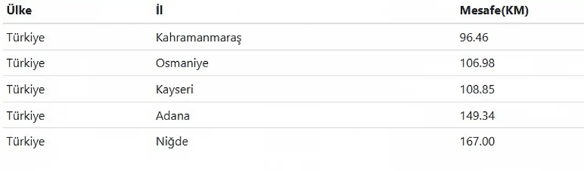This screenshot has width=584, height=171.
Task: Click the distance value 96.46
Action: click(x=474, y=37)
